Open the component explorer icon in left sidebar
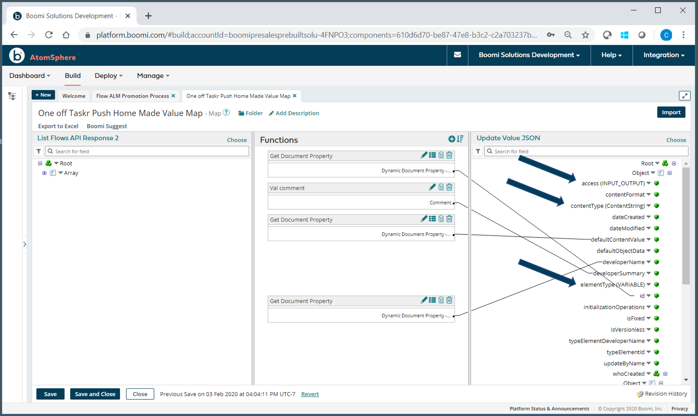The image size is (698, 416). 12,96
